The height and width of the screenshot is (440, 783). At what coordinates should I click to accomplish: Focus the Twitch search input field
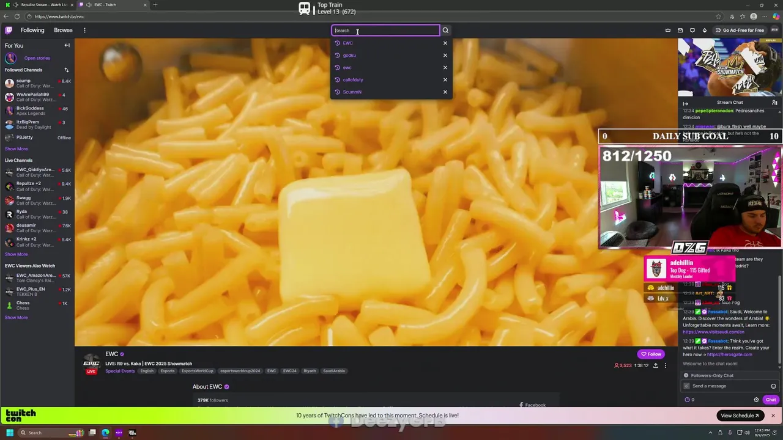385,31
